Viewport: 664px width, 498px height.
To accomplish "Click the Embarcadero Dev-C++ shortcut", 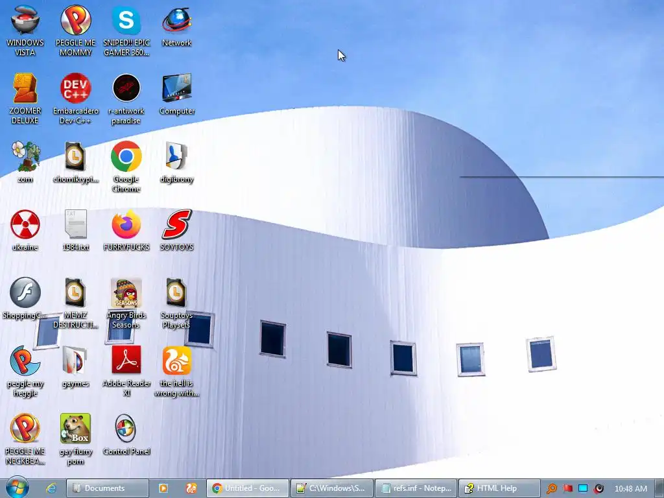I will coord(75,99).
